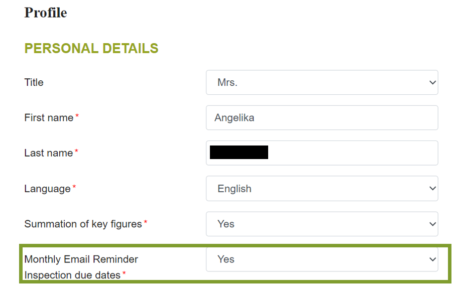The width and height of the screenshot is (460, 289).
Task: Open the Summation of key figures dropdown
Action: coord(321,224)
